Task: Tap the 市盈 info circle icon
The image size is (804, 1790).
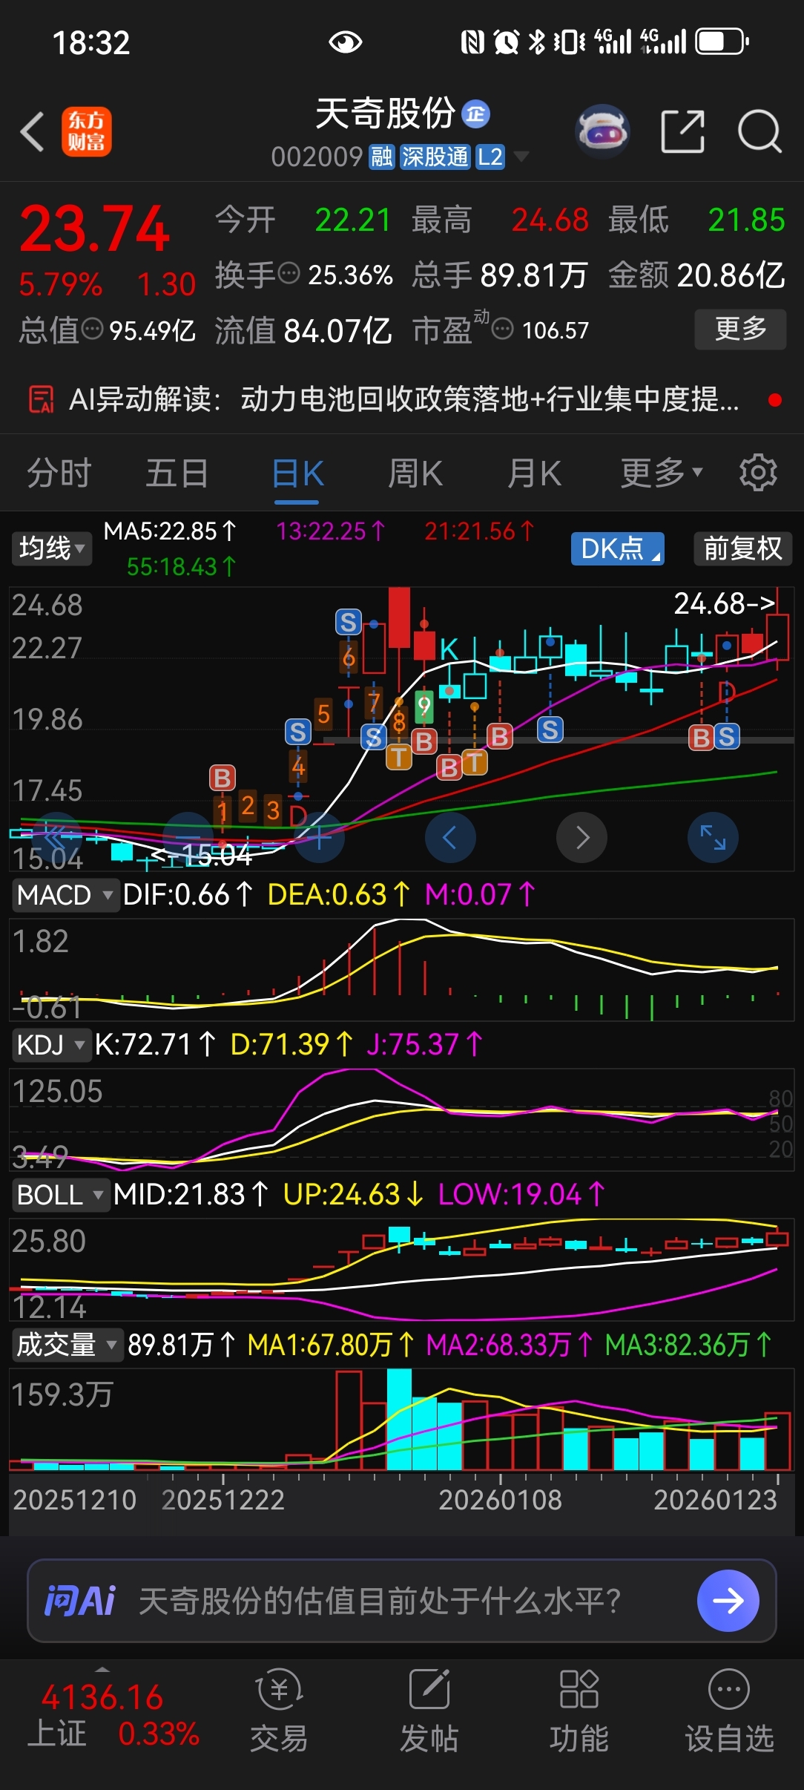Action: click(503, 329)
